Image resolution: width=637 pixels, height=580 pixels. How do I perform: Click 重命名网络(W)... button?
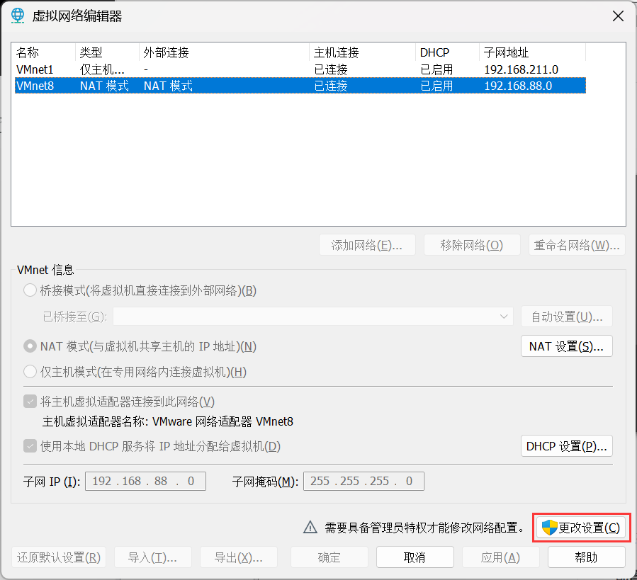pos(577,245)
